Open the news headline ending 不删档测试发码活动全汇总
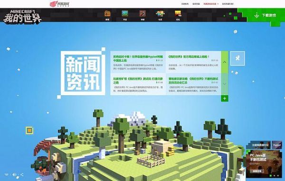The image size is (285, 181). coord(193,81)
